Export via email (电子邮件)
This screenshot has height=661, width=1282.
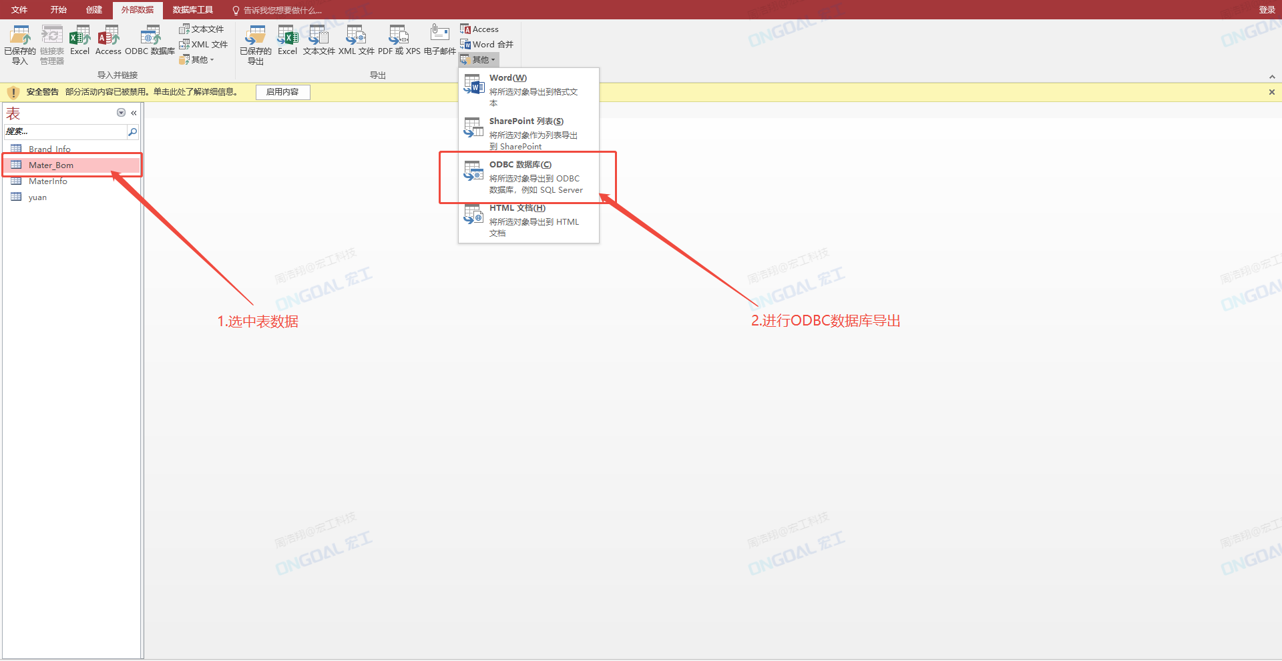point(440,41)
